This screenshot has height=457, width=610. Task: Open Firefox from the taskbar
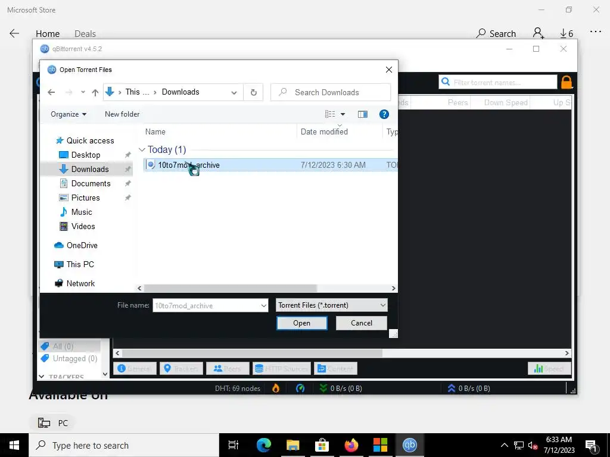click(351, 445)
